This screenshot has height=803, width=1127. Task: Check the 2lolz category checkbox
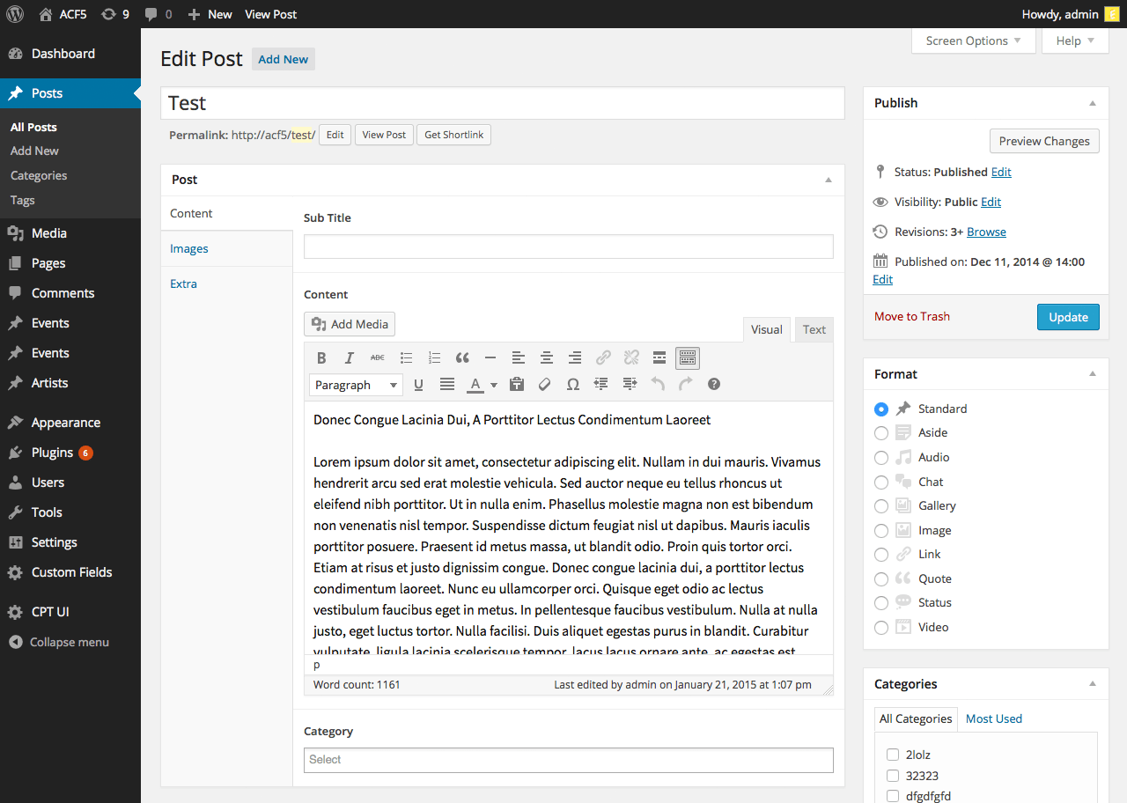click(x=893, y=755)
